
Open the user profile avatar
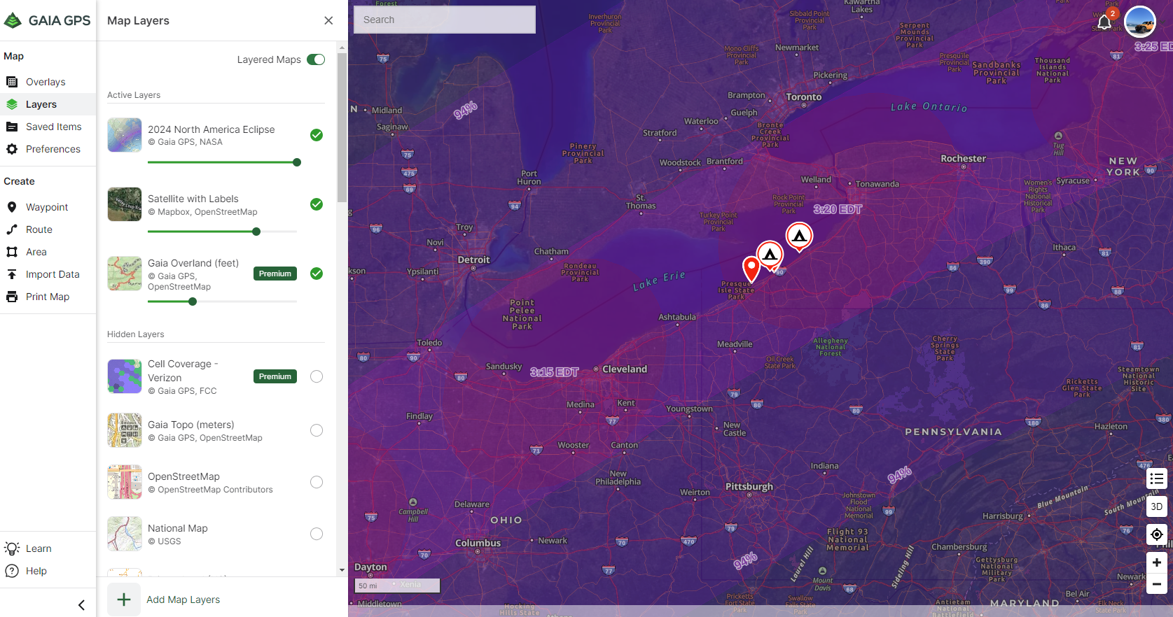click(x=1140, y=22)
